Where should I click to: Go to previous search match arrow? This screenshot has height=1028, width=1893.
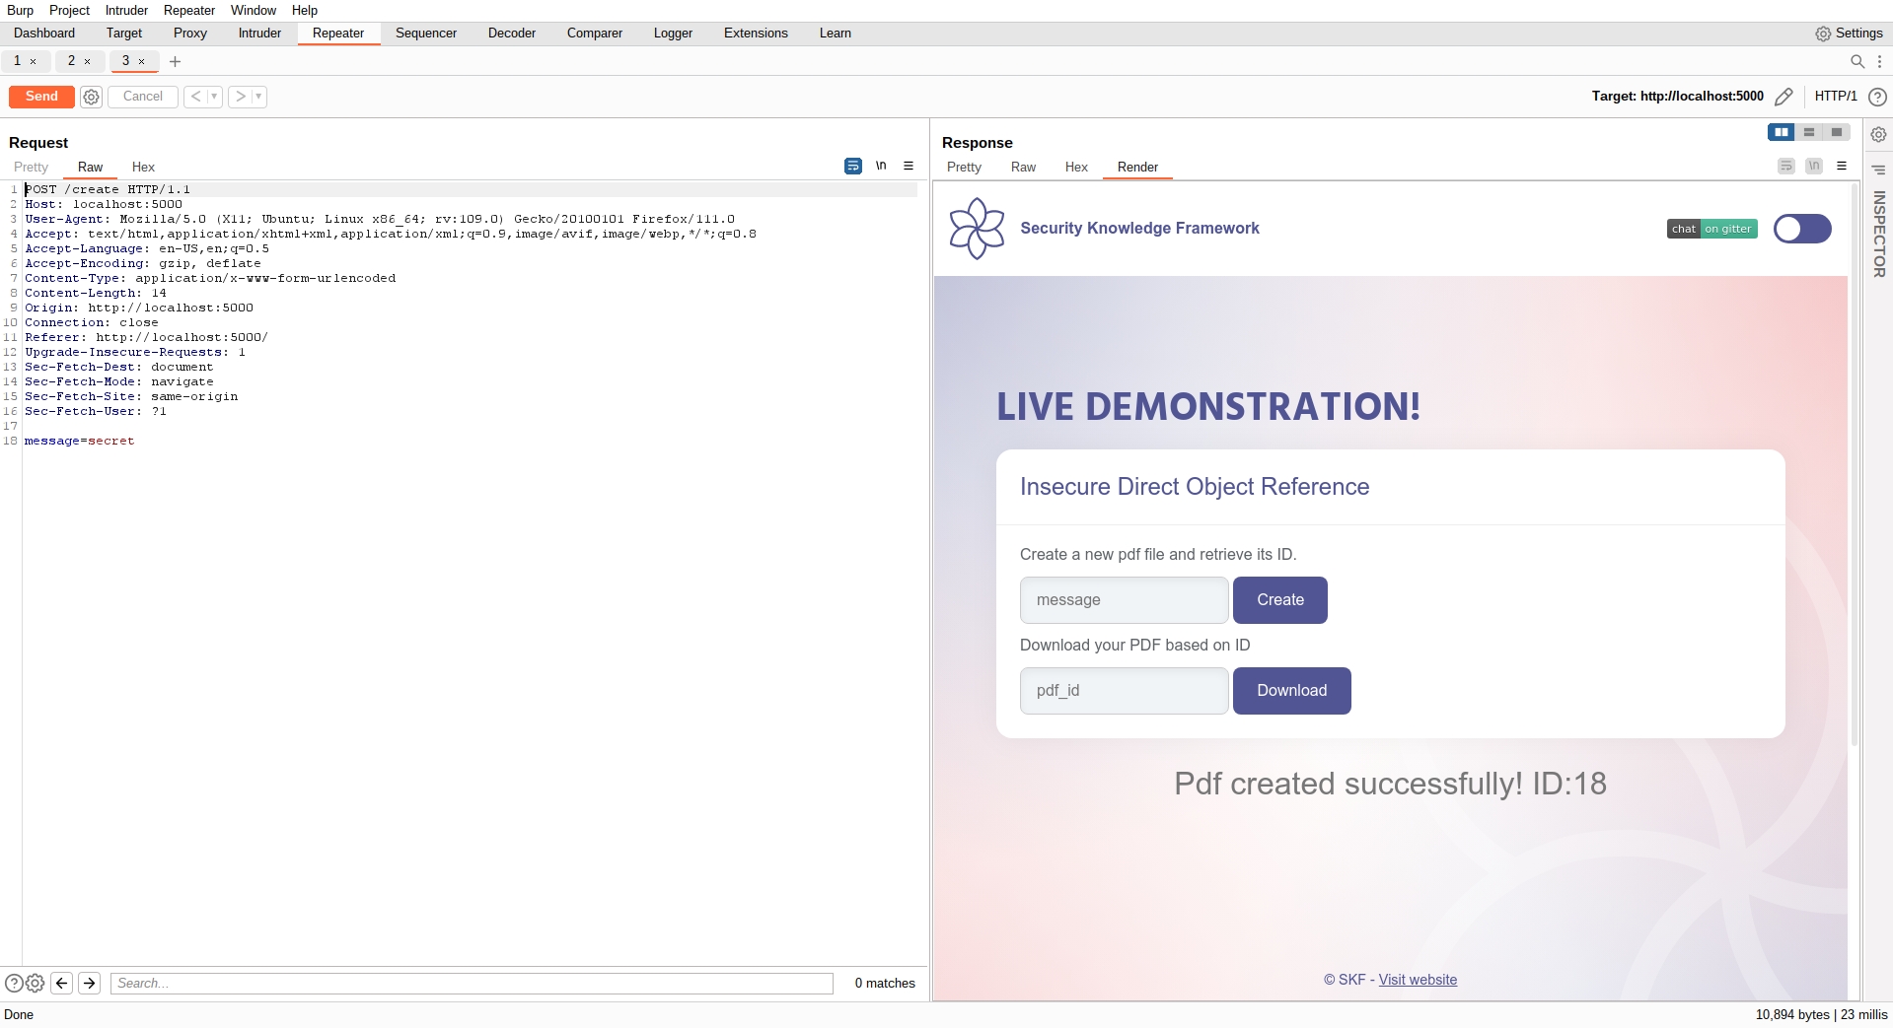click(62, 983)
